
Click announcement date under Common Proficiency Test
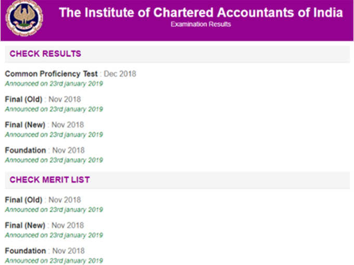[x=54, y=84]
